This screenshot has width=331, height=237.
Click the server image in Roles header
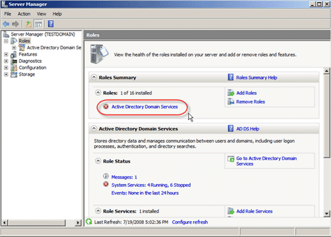pyautogui.click(x=99, y=54)
